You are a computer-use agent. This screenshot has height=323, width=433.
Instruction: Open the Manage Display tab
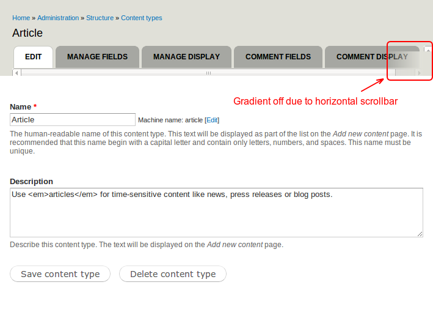pos(186,57)
